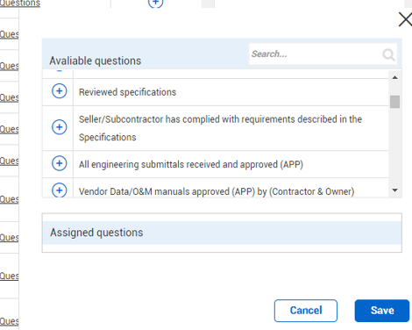Select the Reviewed specifications row text
Image resolution: width=412 pixels, height=330 pixels.
[x=127, y=92]
